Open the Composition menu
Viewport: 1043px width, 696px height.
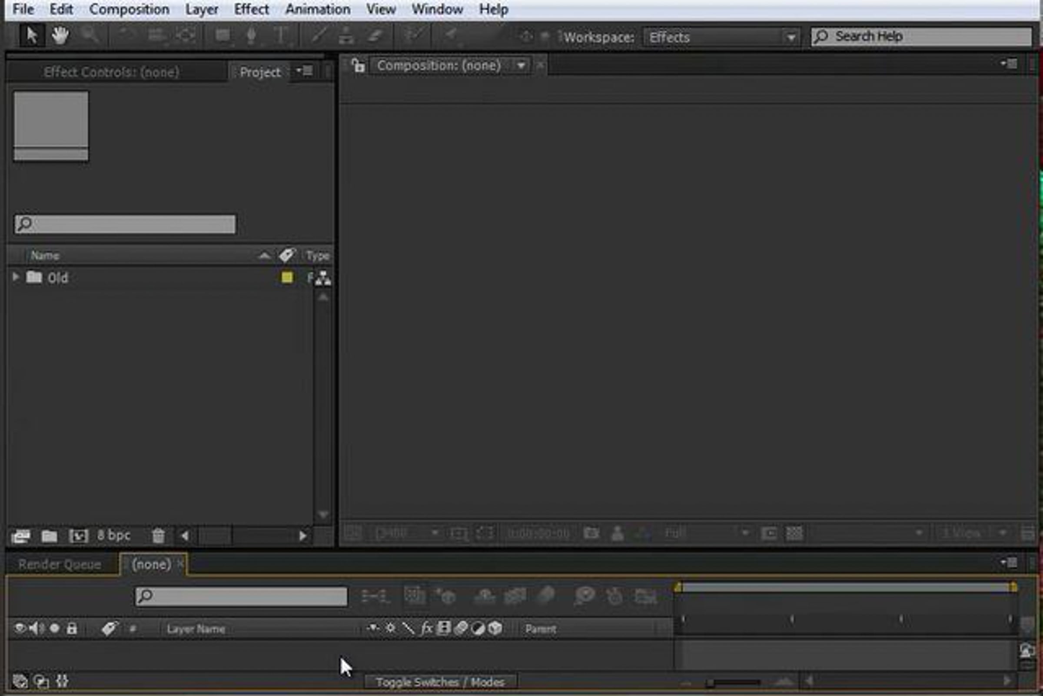tap(129, 9)
